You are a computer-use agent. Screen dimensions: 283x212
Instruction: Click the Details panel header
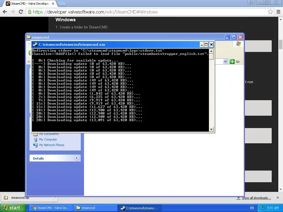coord(55,158)
